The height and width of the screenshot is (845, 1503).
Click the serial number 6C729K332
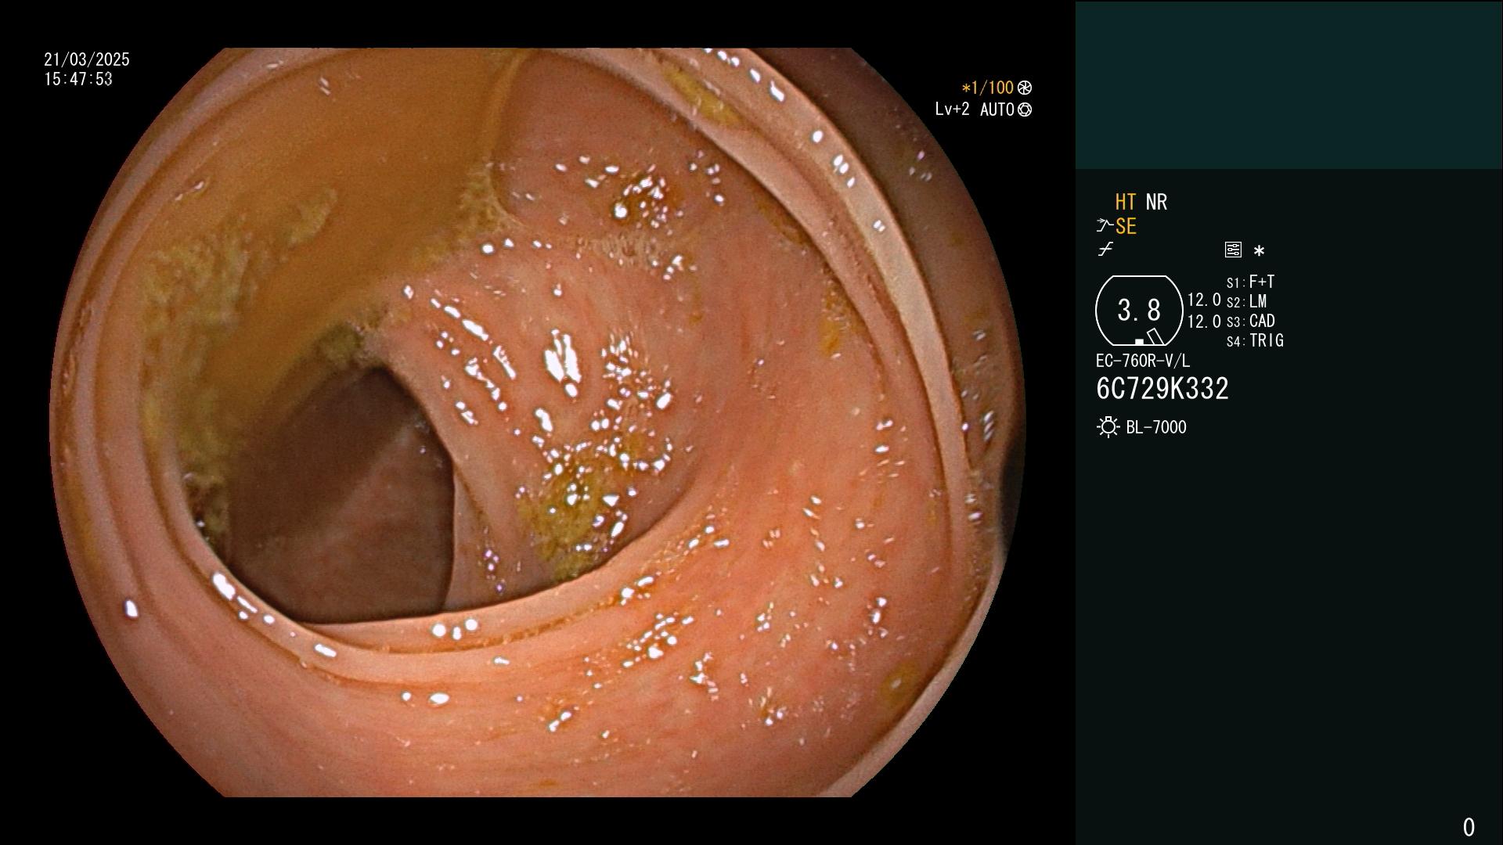(1162, 388)
